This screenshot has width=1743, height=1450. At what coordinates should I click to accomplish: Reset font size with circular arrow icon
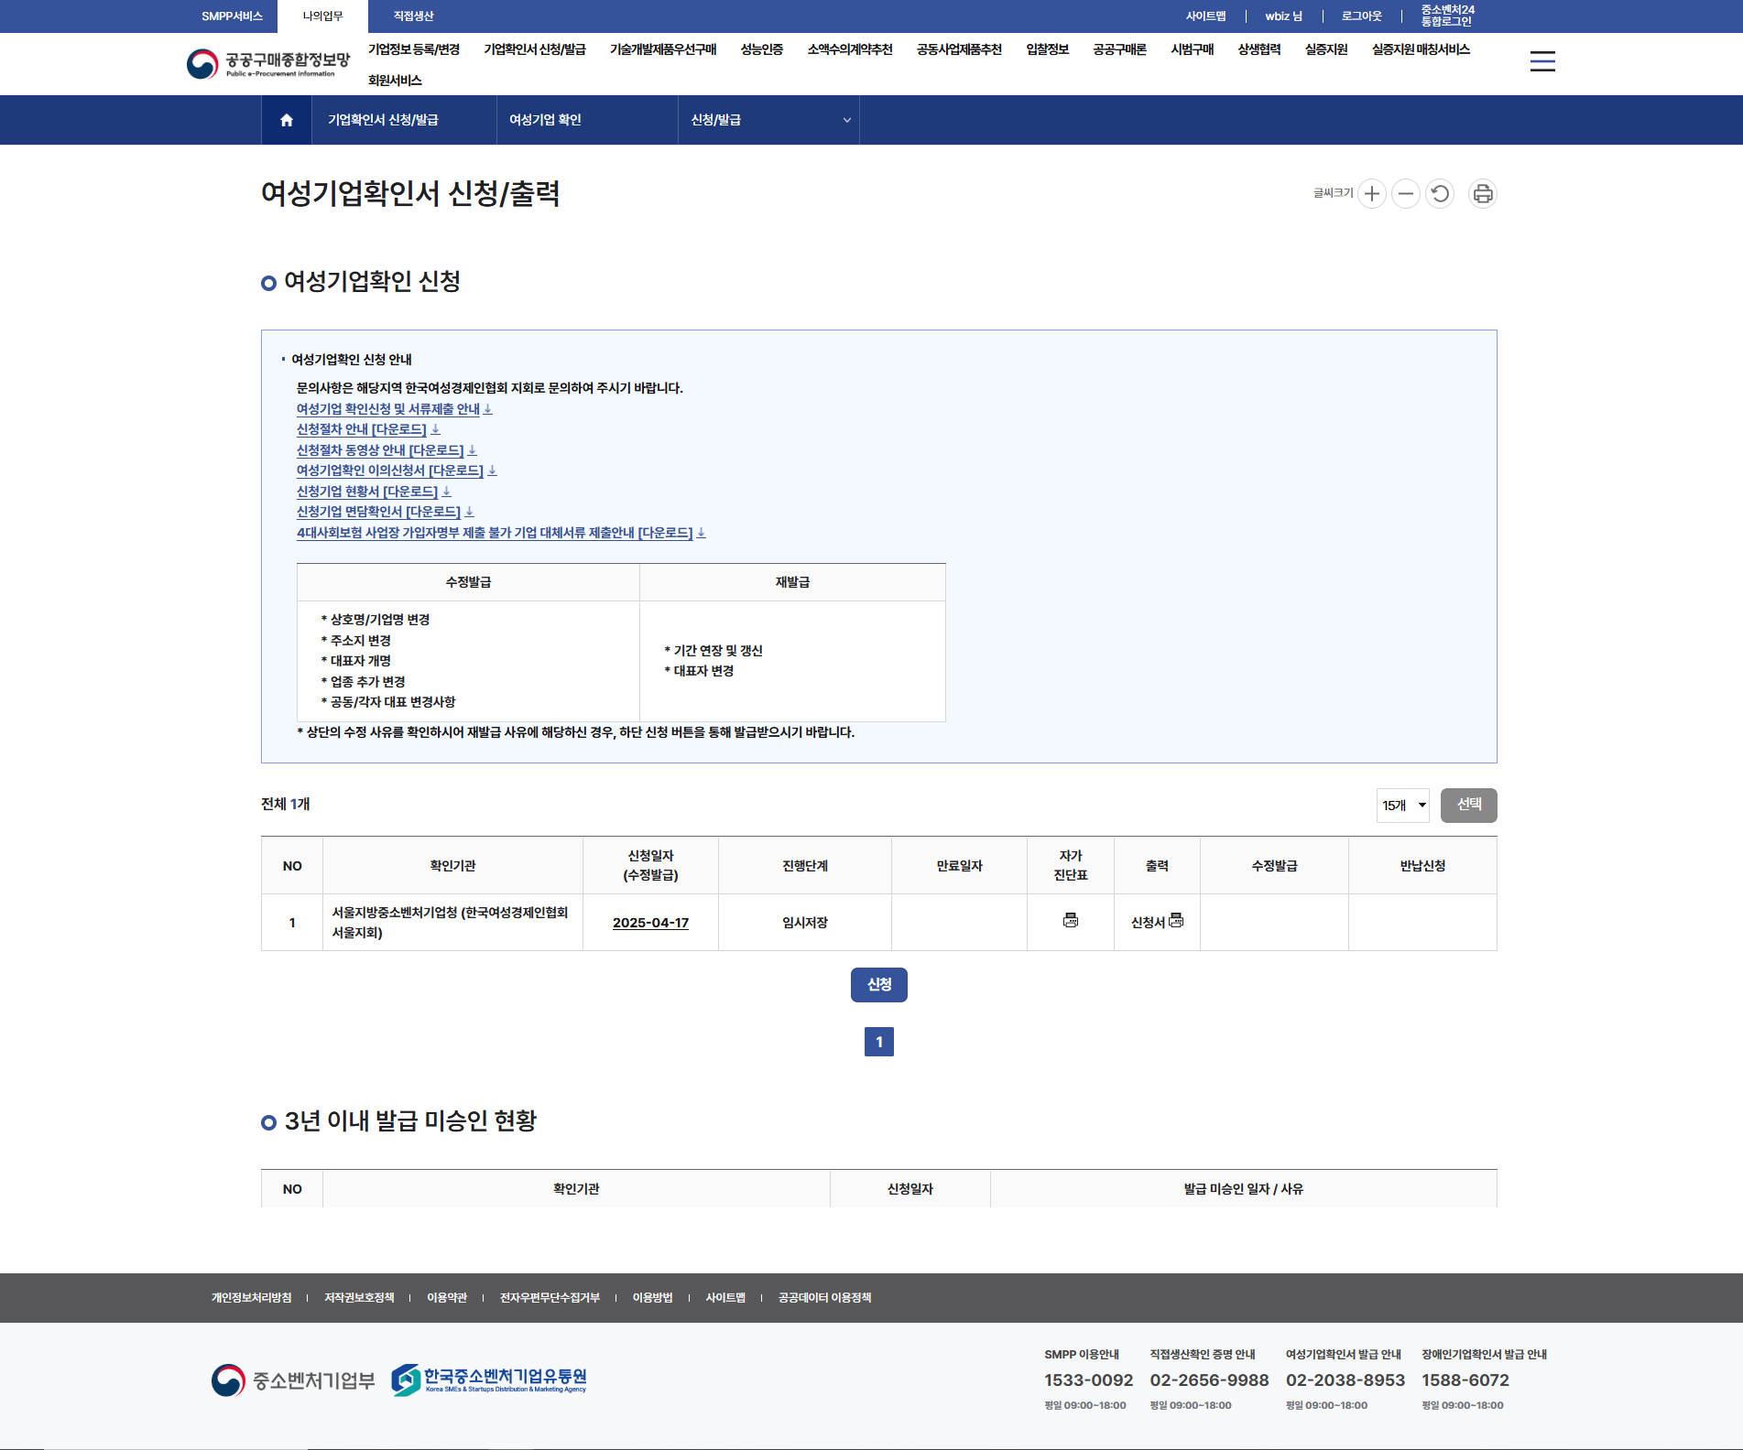point(1439,194)
